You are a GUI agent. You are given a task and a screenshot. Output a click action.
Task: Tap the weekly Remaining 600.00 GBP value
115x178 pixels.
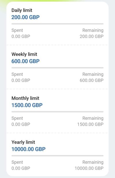click(x=92, y=80)
